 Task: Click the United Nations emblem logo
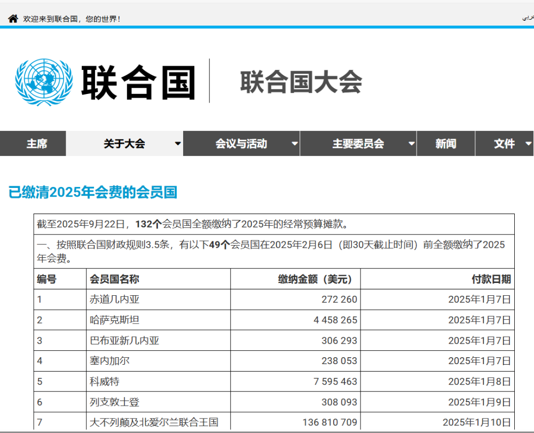(x=44, y=82)
